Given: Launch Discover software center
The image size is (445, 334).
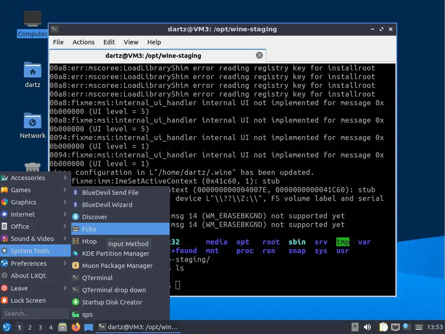Looking at the screenshot, I should [120, 217].
